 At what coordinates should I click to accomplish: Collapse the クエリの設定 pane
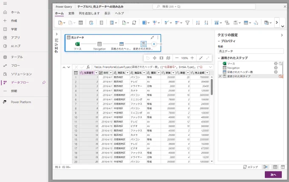(282, 35)
